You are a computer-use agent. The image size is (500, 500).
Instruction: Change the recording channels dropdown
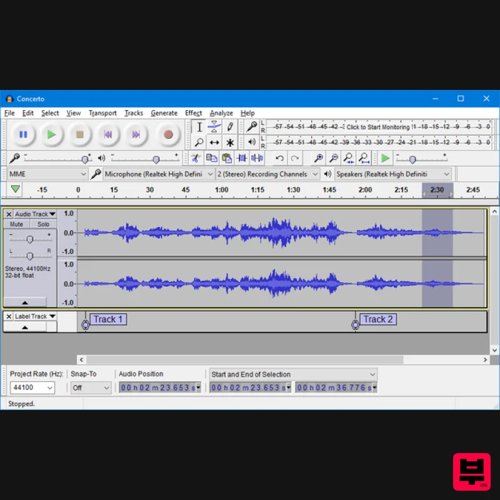267,174
